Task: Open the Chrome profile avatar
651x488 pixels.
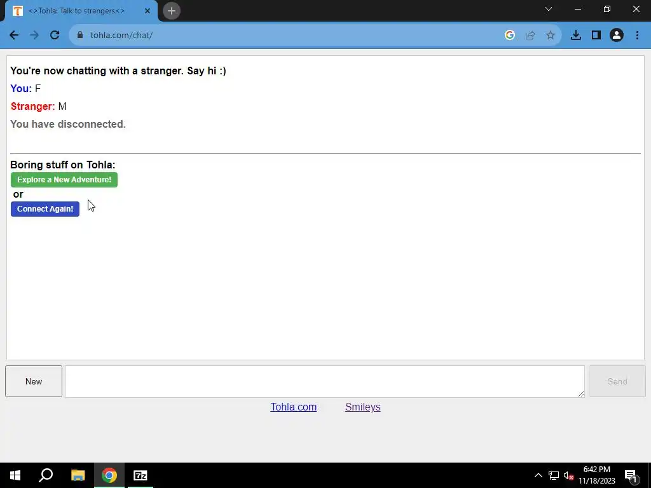Action: point(617,36)
